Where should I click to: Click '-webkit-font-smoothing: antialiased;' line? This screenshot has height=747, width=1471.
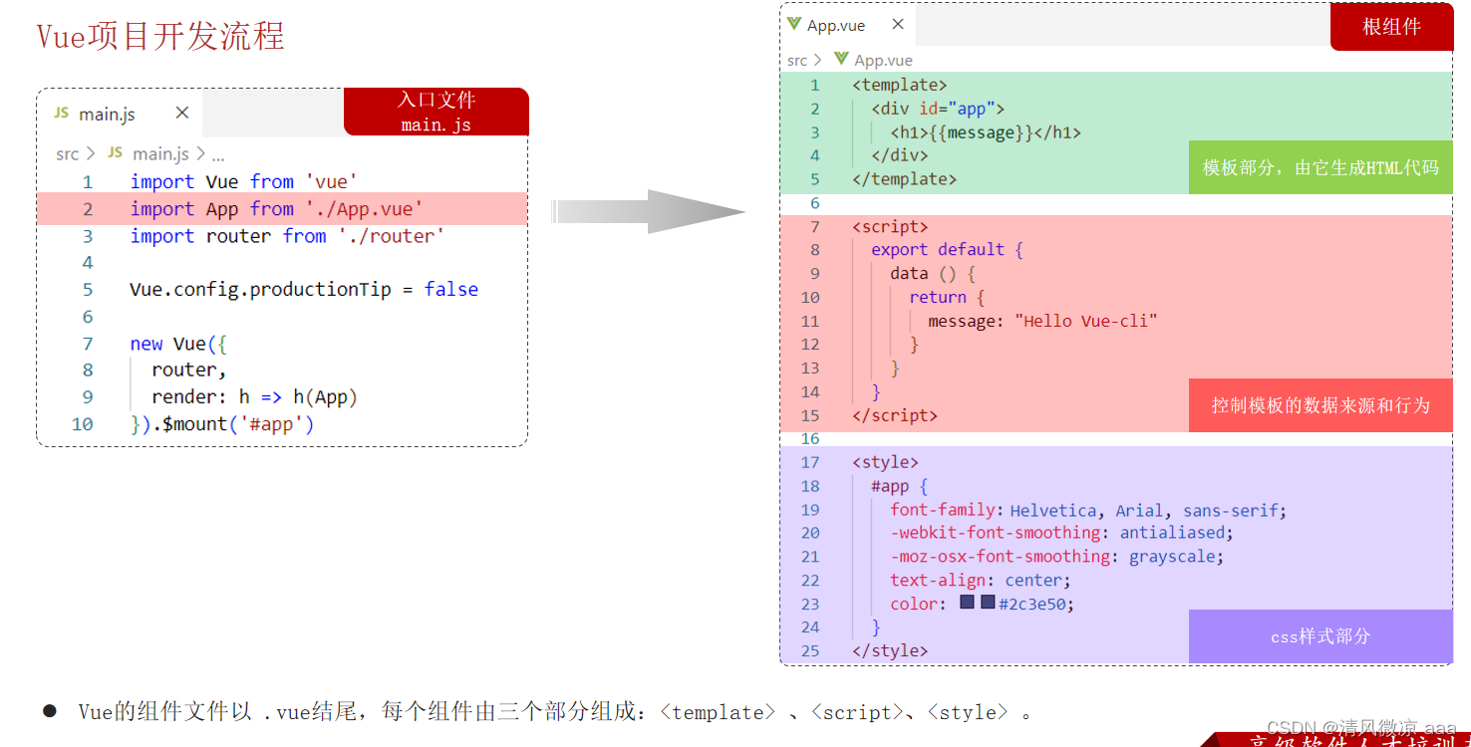pyautogui.click(x=1062, y=533)
